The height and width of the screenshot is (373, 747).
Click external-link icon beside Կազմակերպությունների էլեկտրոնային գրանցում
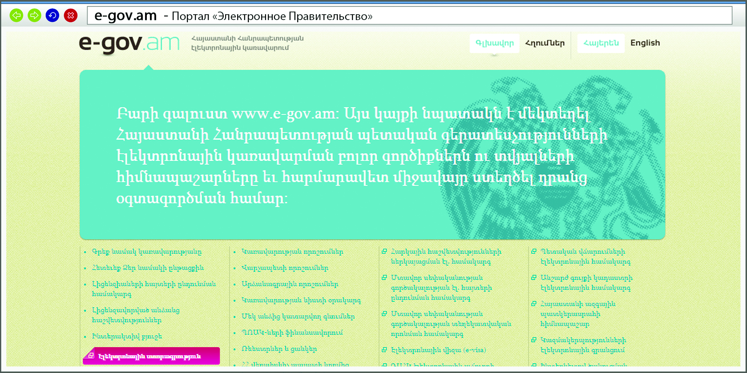[x=534, y=340]
